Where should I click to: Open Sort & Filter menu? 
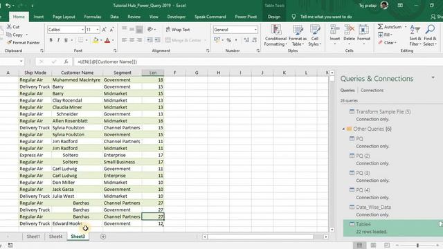[x=415, y=35]
